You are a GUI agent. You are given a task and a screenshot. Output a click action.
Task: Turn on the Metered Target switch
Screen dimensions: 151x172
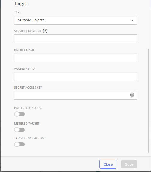[20, 130]
